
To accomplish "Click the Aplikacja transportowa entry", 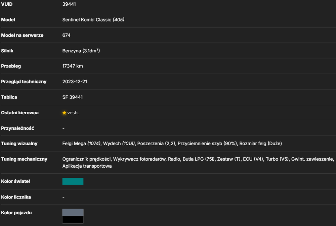I will [x=87, y=166].
